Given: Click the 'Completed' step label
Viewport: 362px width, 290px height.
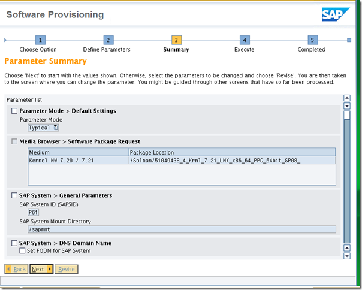Looking at the screenshot, I should click(312, 49).
